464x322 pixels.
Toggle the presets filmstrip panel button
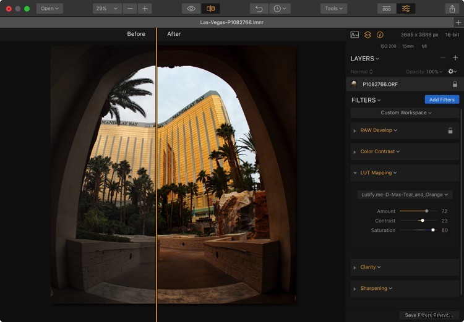click(x=387, y=9)
